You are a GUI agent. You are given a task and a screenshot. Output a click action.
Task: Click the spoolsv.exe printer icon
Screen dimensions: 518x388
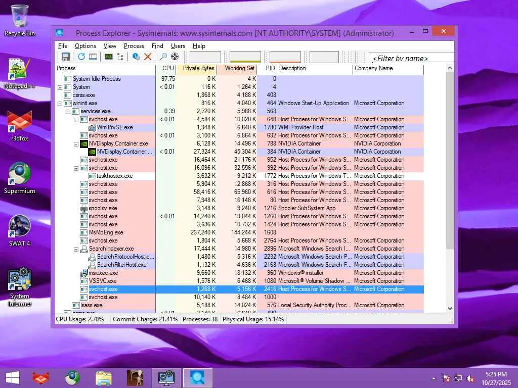point(84,209)
